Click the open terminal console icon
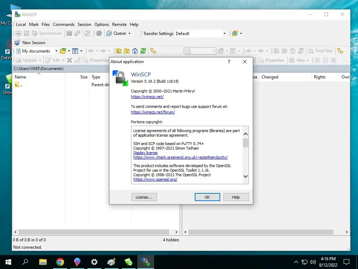 (x=69, y=33)
